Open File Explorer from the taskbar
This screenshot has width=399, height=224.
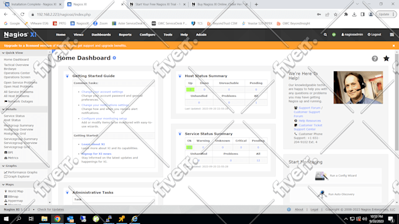(44, 219)
